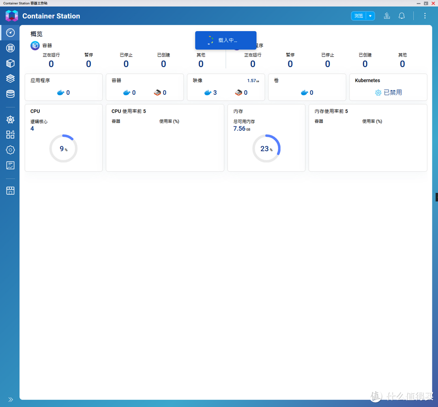The image size is (438, 407).
Task: Click CPU 使用率前 5 panel title
Action: (129, 111)
